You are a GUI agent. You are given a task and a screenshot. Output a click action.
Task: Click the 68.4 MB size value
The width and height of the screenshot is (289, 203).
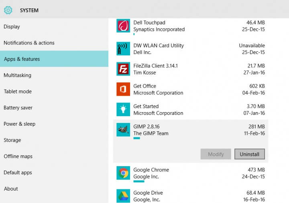(x=256, y=193)
